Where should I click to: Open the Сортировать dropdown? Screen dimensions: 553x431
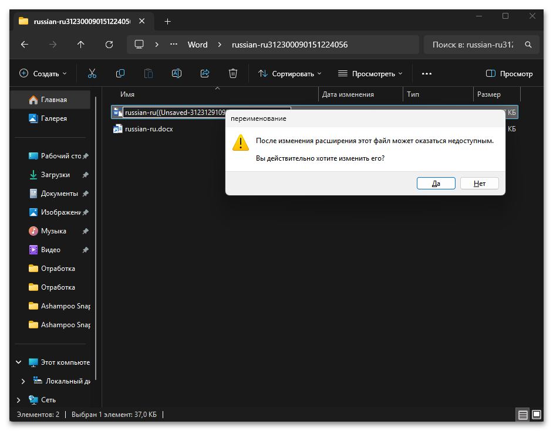pyautogui.click(x=290, y=73)
